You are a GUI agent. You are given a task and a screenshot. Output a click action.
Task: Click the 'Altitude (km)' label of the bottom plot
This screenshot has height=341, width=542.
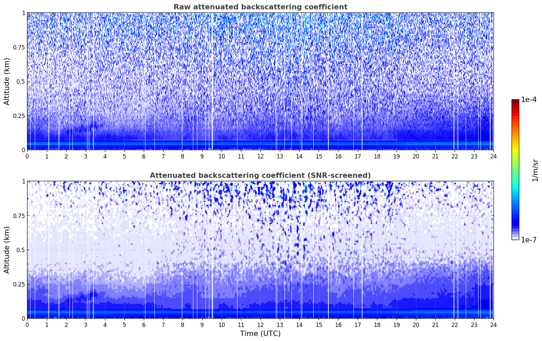pos(7,250)
